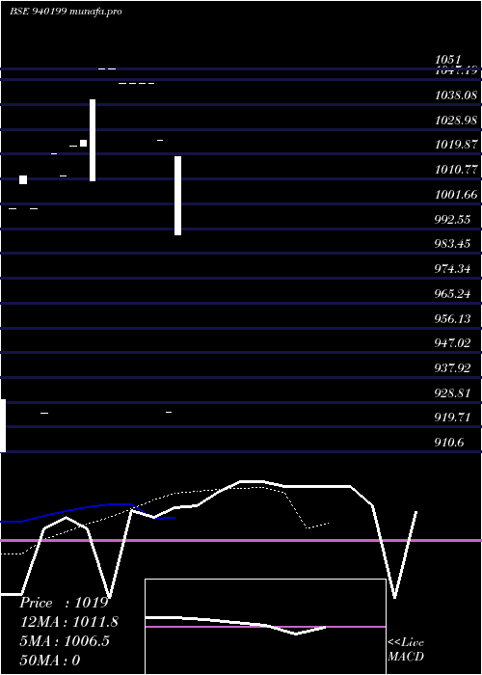482x675 pixels.
Task: Click the 910.6 price axis label
Action: tap(449, 443)
